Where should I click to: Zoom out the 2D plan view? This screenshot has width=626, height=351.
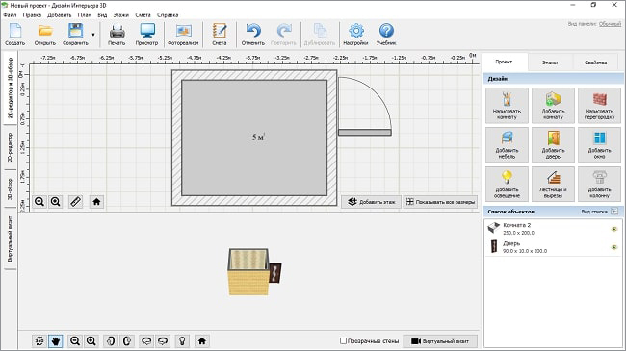click(x=39, y=202)
